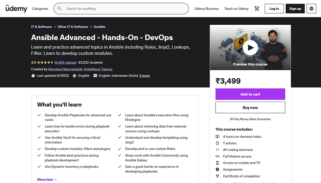Click the Certificate of completion text
Viewport: 321px width, 183px height.
(241, 176)
